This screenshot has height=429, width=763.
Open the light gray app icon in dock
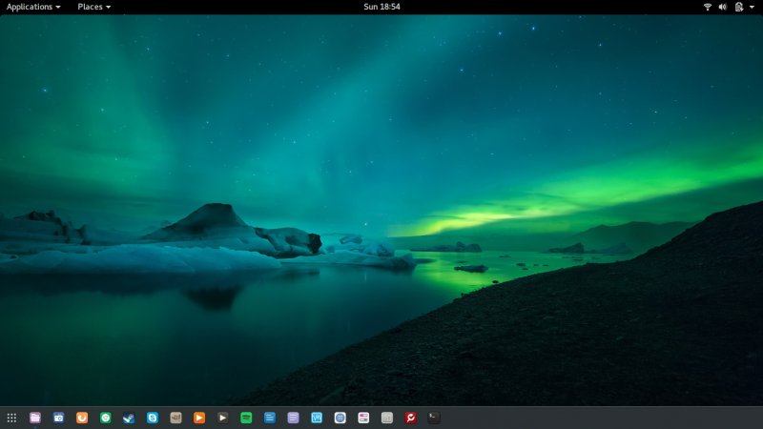point(387,418)
